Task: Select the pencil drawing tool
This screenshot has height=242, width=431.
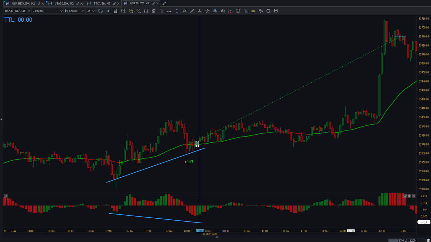Action: pos(192,11)
